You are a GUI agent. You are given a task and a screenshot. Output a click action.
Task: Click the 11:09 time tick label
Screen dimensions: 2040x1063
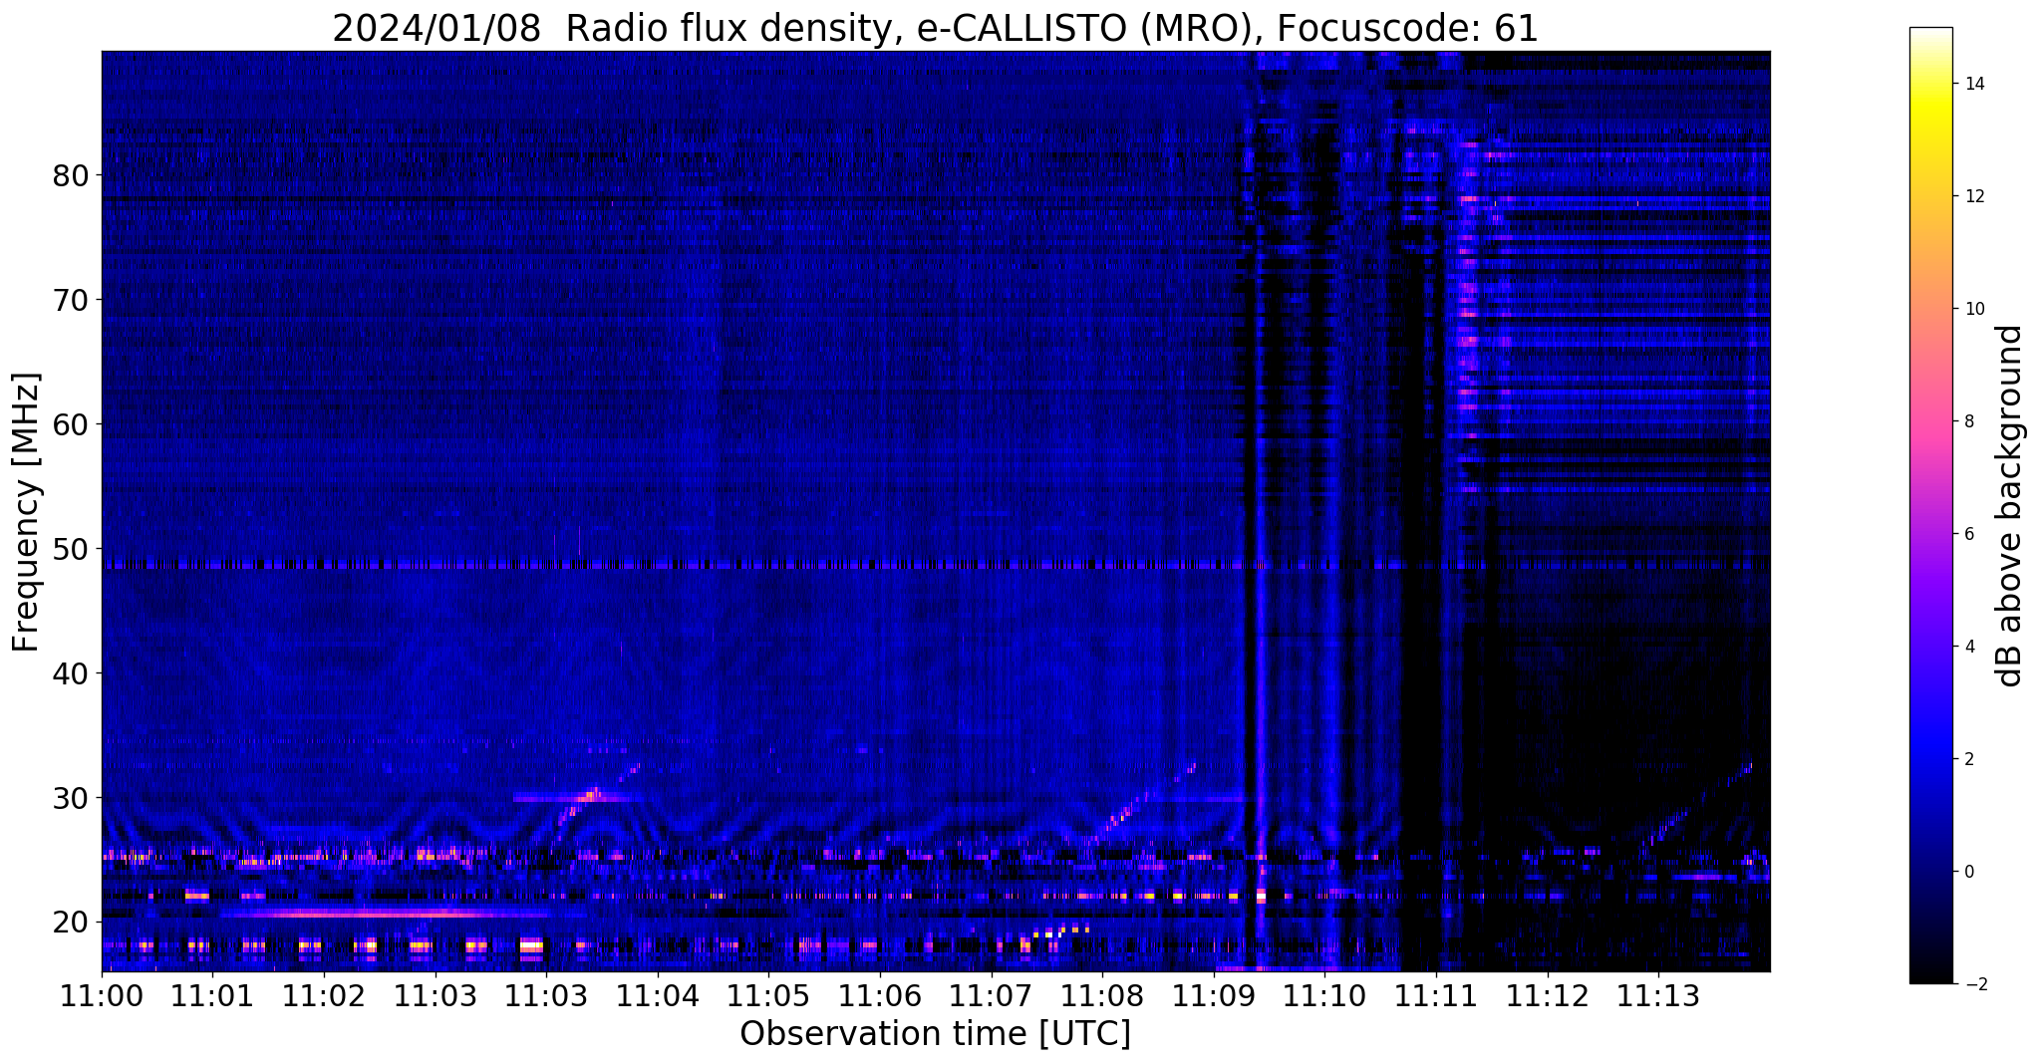[x=1214, y=996]
